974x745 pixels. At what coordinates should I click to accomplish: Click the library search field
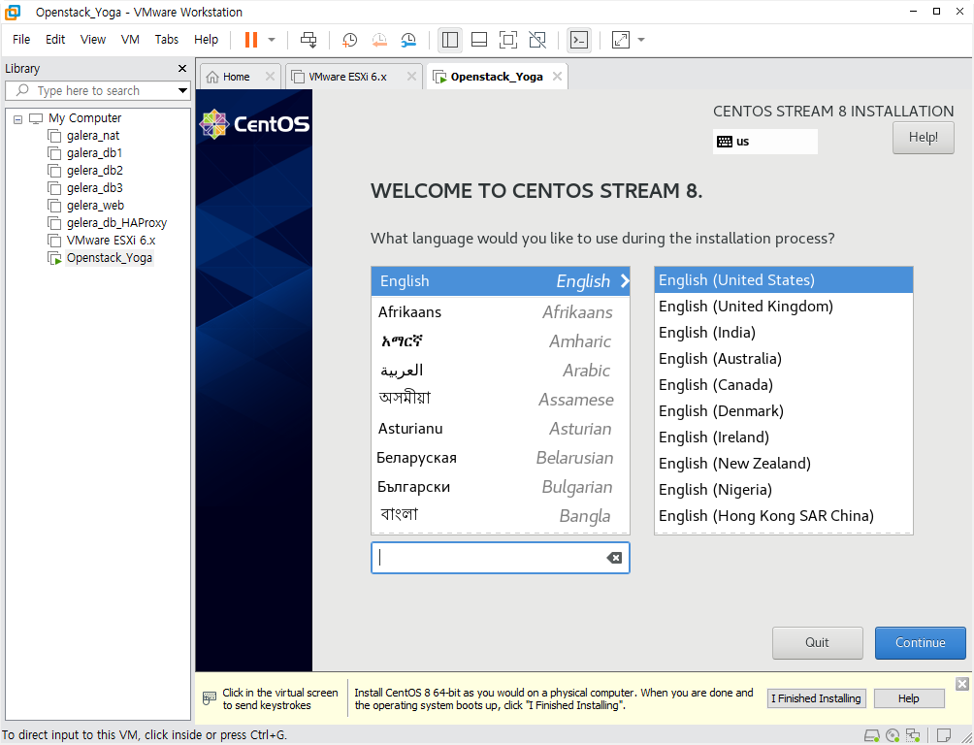pyautogui.click(x=96, y=91)
